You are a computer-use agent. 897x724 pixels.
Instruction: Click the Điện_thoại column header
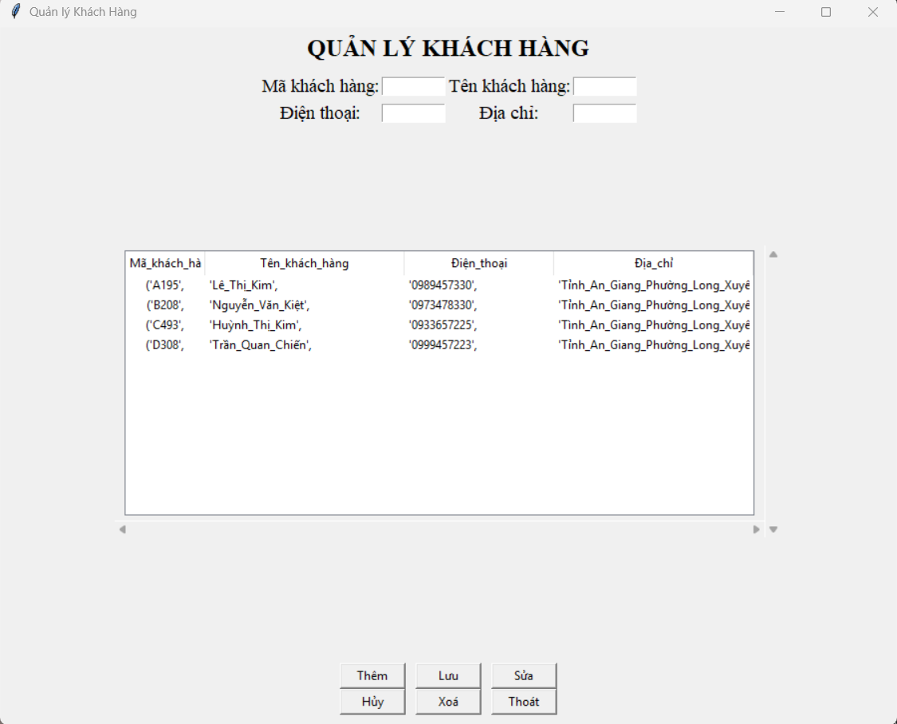[479, 263]
